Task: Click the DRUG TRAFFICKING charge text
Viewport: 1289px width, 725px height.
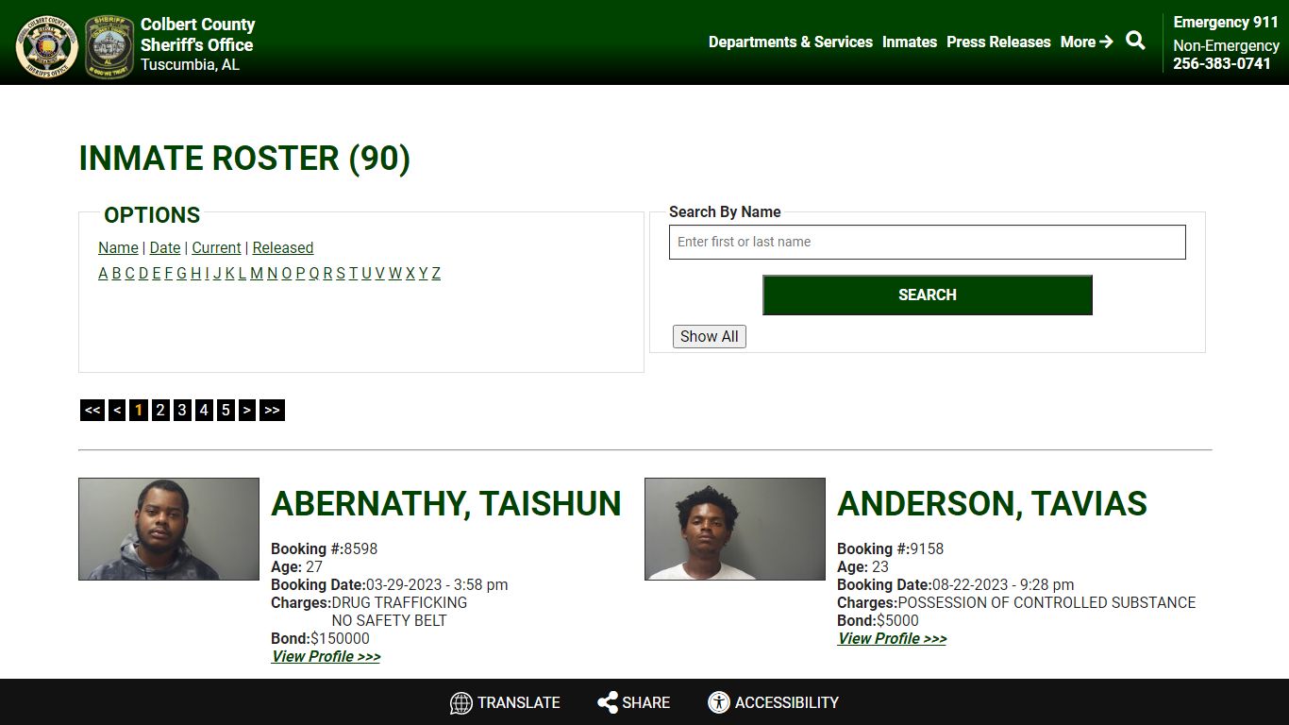Action: click(399, 602)
